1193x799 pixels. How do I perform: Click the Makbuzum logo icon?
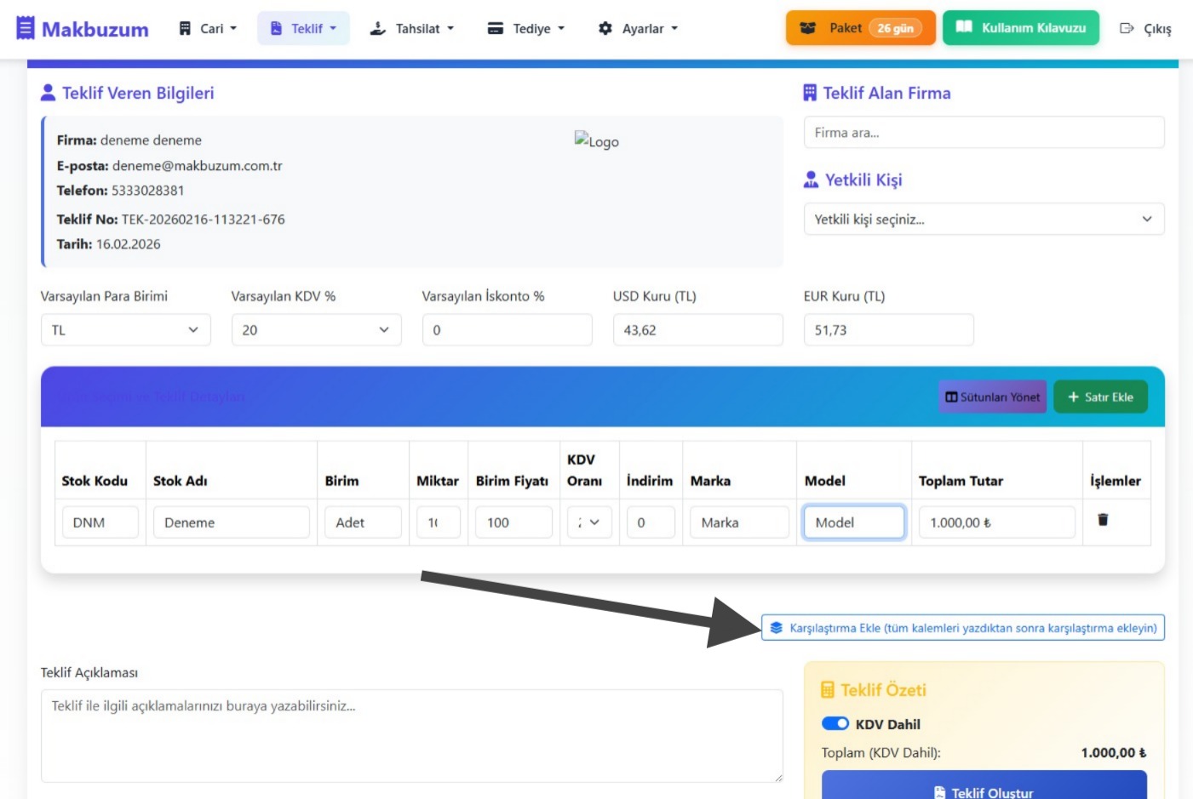pyautogui.click(x=26, y=28)
